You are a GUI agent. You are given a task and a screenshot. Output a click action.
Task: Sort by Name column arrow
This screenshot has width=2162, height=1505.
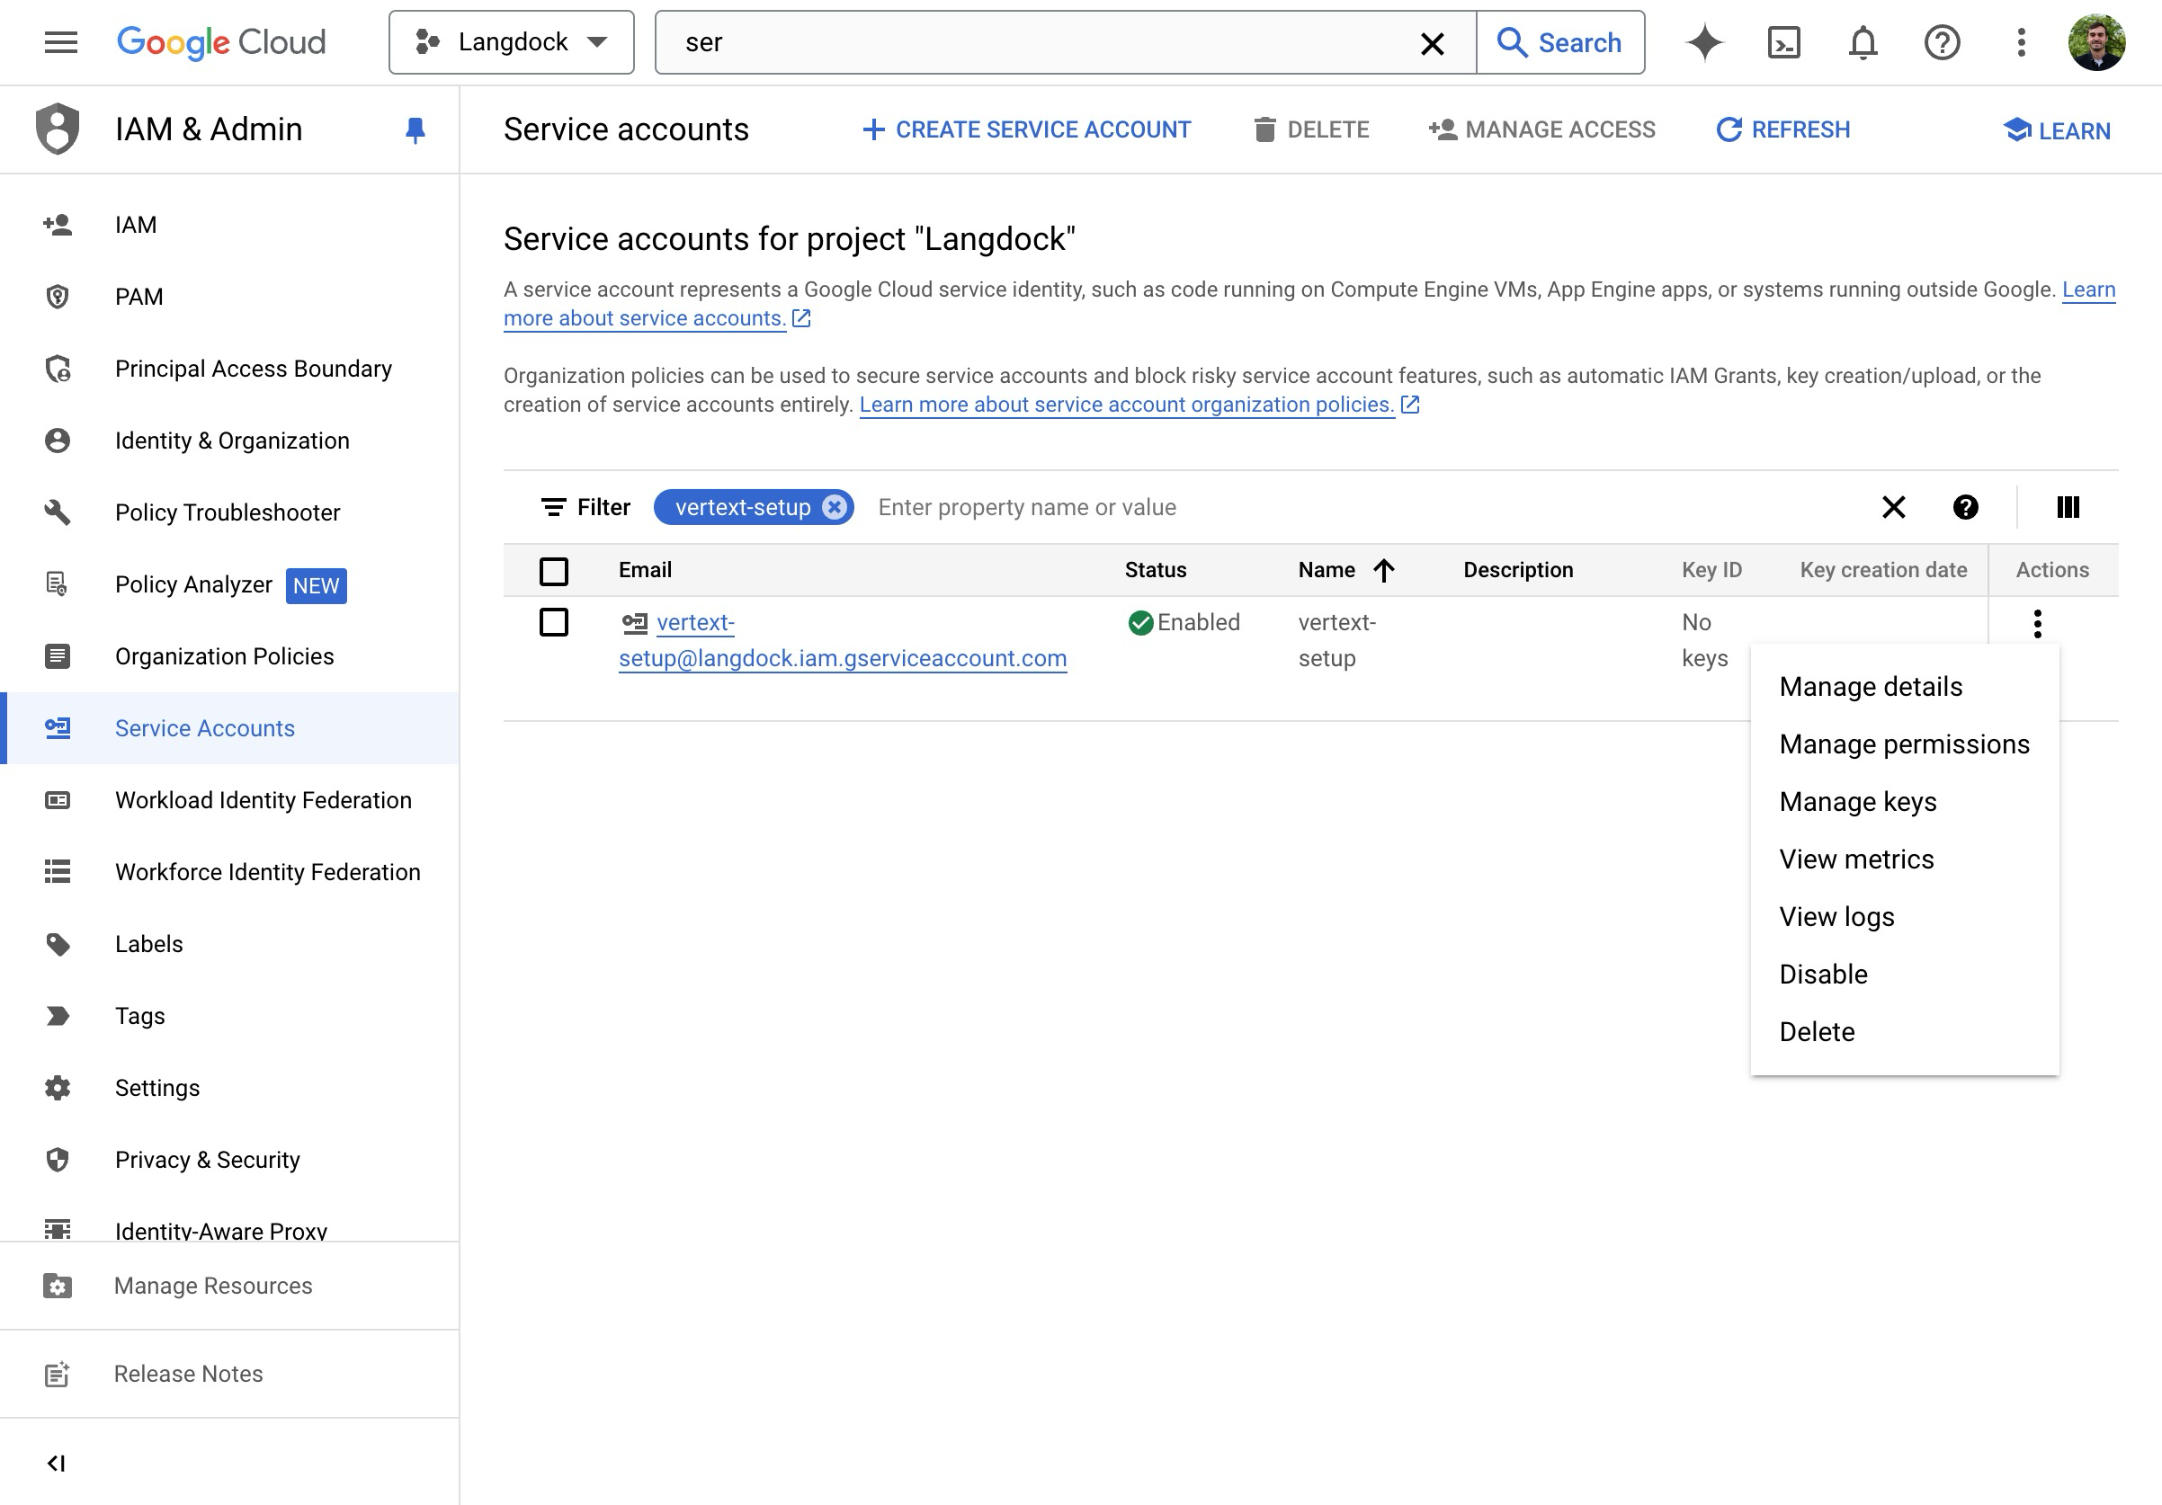[1383, 570]
